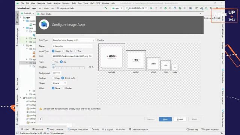Open the TODO tool window
Screen dimensions: 240x135
point(25,129)
